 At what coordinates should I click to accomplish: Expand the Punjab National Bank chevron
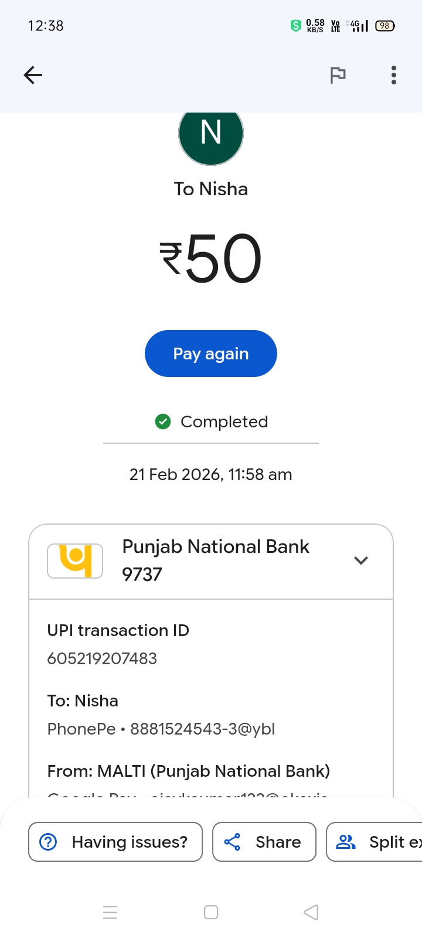(361, 560)
